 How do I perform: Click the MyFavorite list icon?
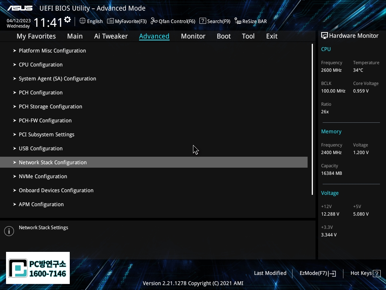(x=110, y=21)
